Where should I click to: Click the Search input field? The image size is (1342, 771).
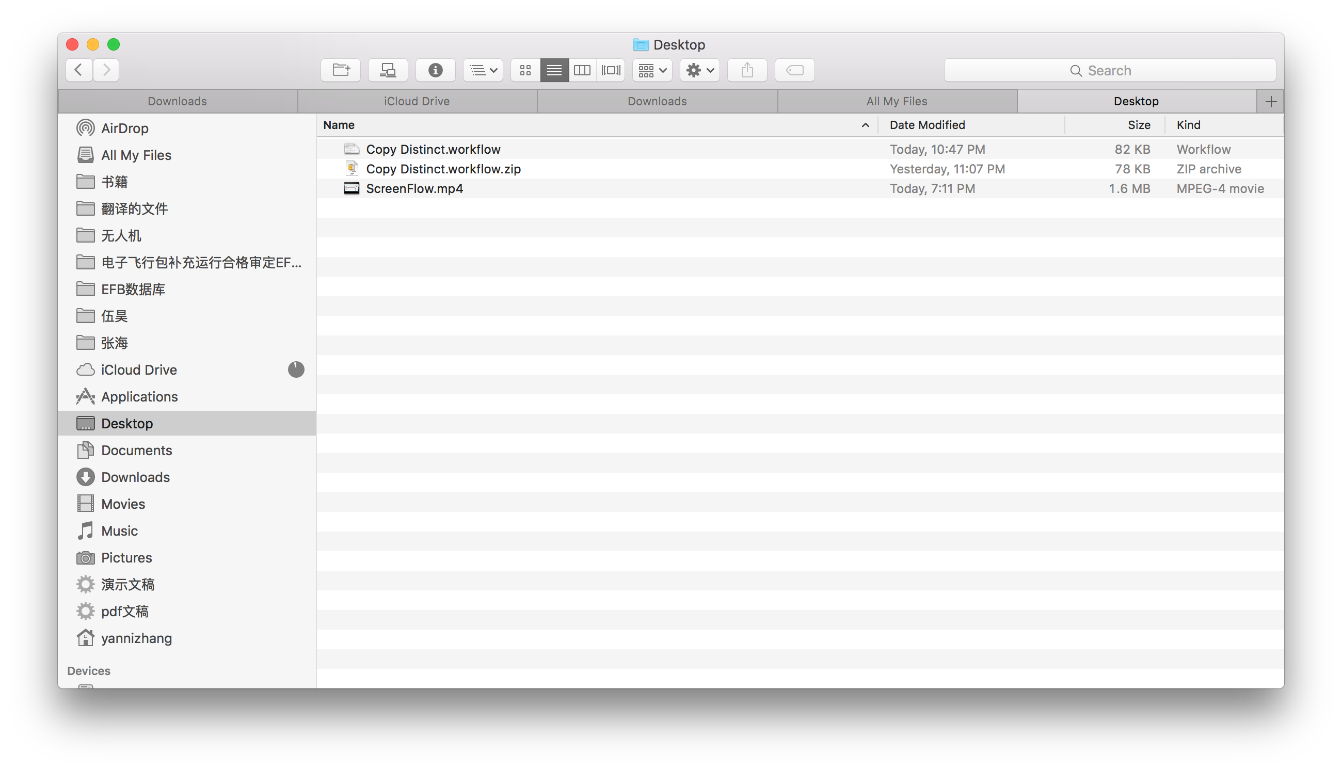(1110, 70)
